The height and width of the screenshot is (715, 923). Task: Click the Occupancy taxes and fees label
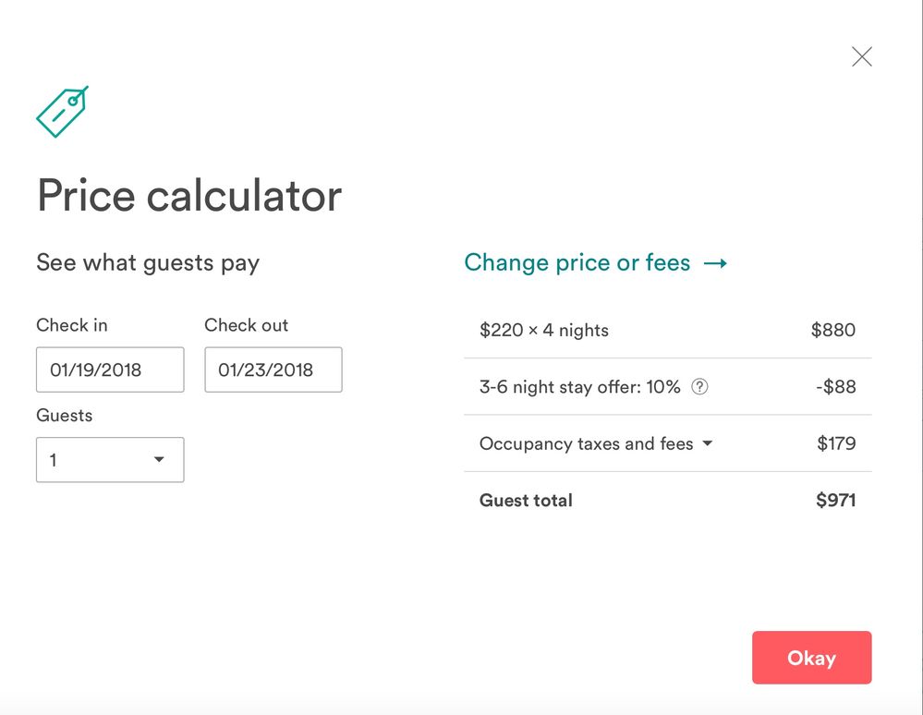pos(586,443)
